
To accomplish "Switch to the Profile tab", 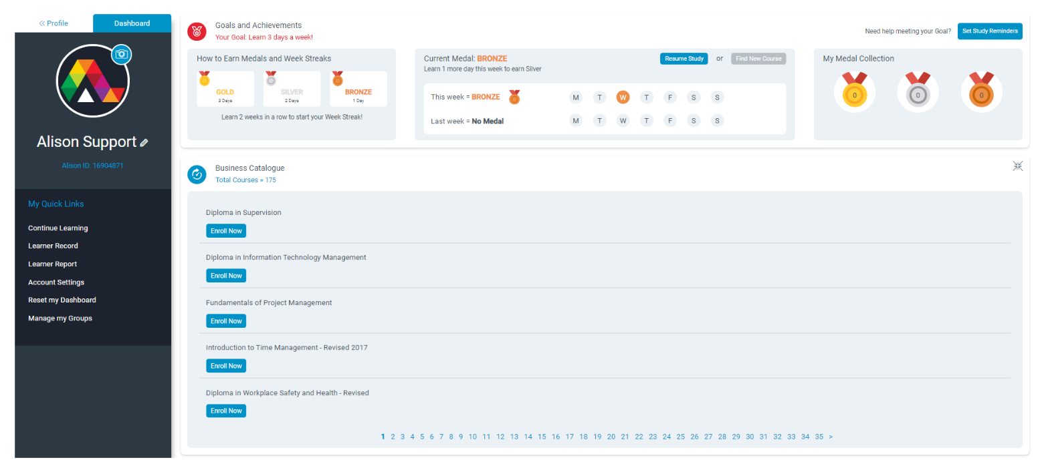I will pos(54,23).
